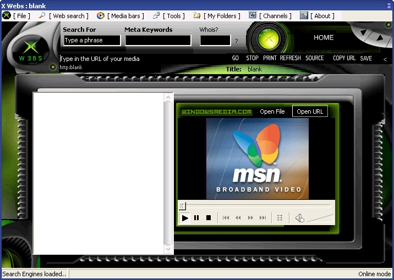Open the File menu
Image resolution: width=394 pixels, height=280 pixels.
point(21,16)
